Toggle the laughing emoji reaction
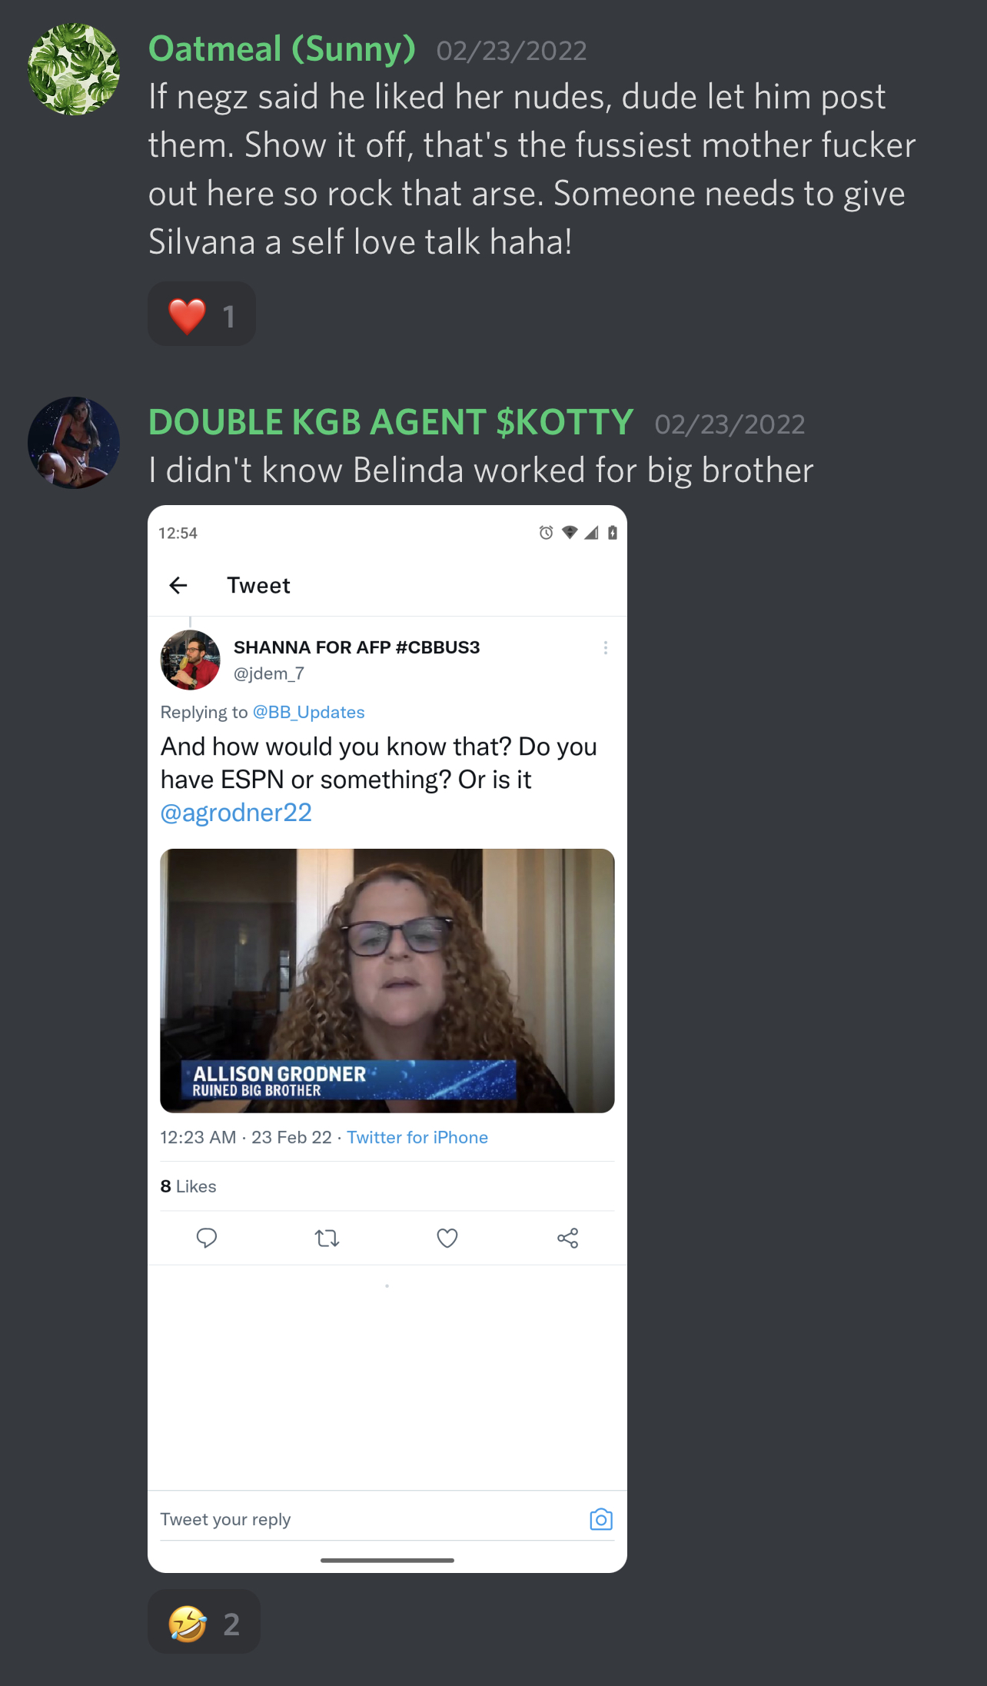 [x=204, y=1622]
